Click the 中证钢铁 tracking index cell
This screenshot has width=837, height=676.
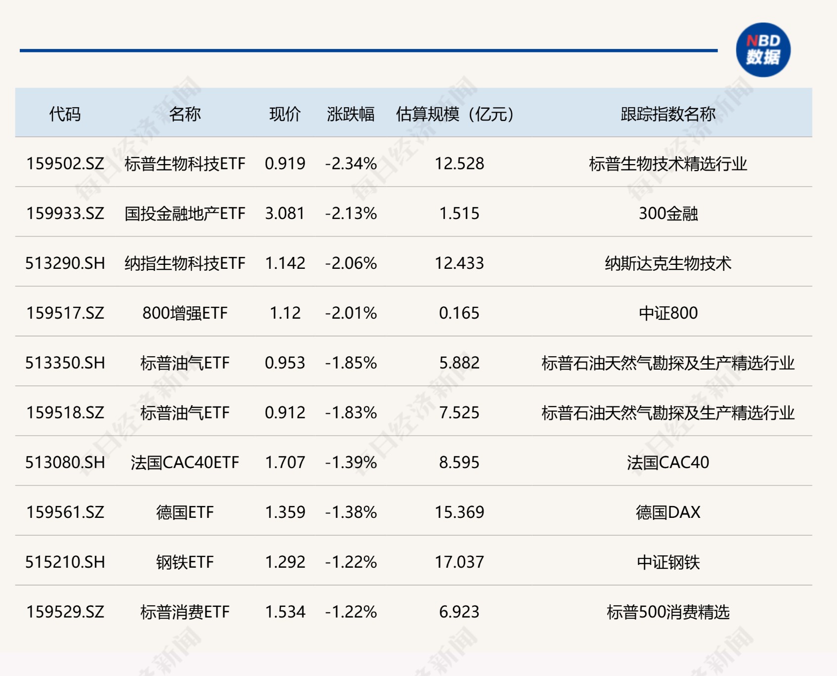click(x=667, y=562)
